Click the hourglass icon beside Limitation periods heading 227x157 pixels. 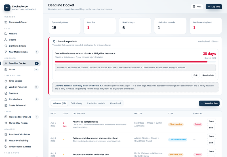(54, 42)
